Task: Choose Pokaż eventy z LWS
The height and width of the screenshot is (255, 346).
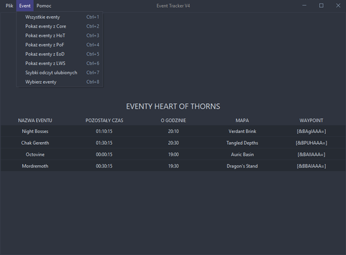Action: pyautogui.click(x=60, y=63)
